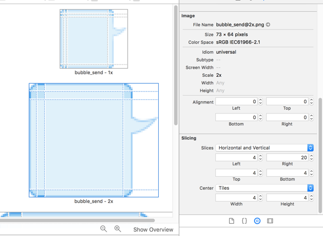Image resolution: width=323 pixels, height=236 pixels.
Task: Adjust Slicing Bottom stepper
Action: pos(311,173)
